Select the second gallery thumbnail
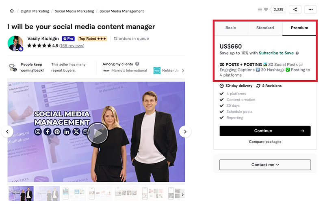This screenshot has width=325, height=204. 47,193
